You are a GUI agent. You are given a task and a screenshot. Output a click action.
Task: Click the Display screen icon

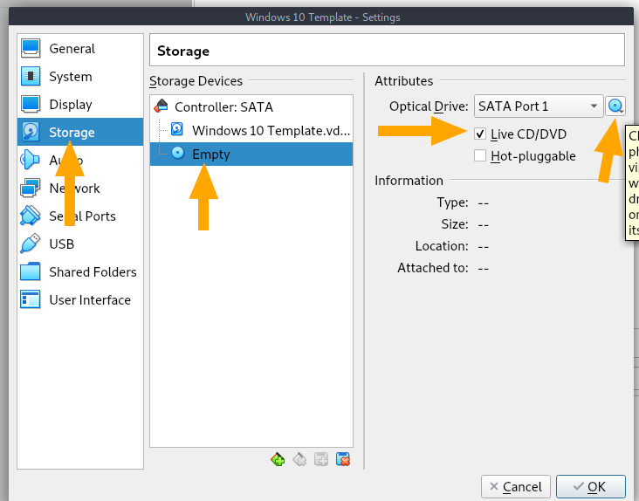[x=31, y=104]
